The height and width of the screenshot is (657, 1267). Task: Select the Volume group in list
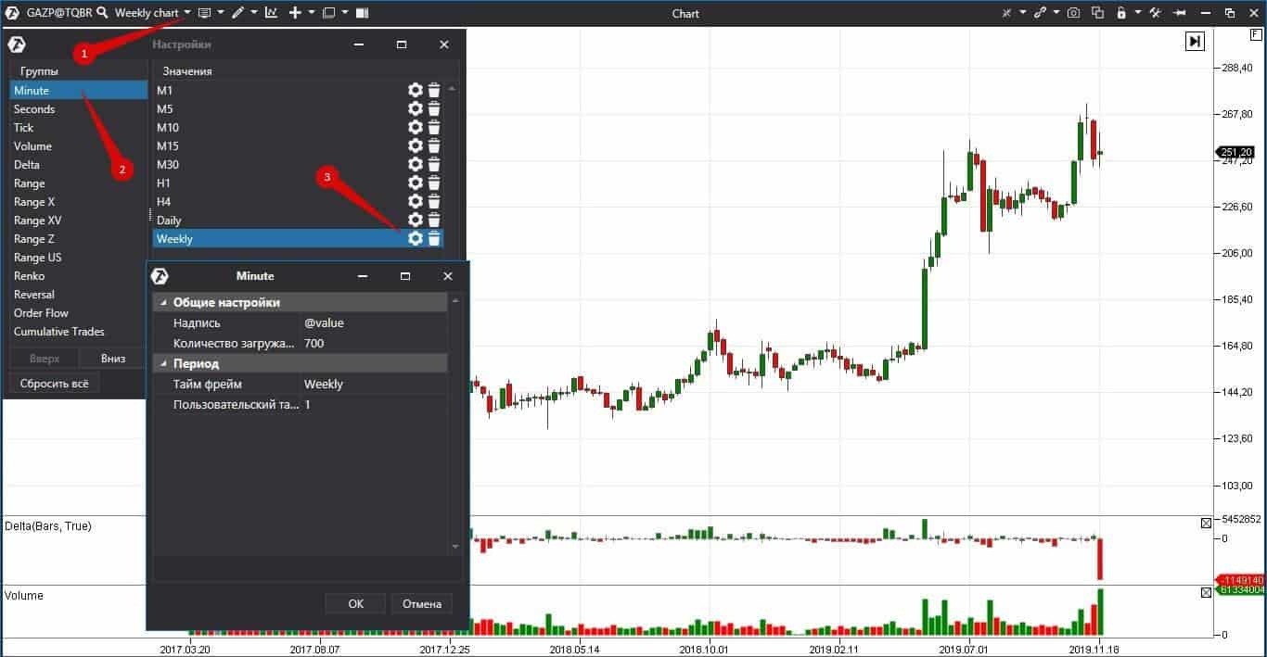tap(32, 146)
